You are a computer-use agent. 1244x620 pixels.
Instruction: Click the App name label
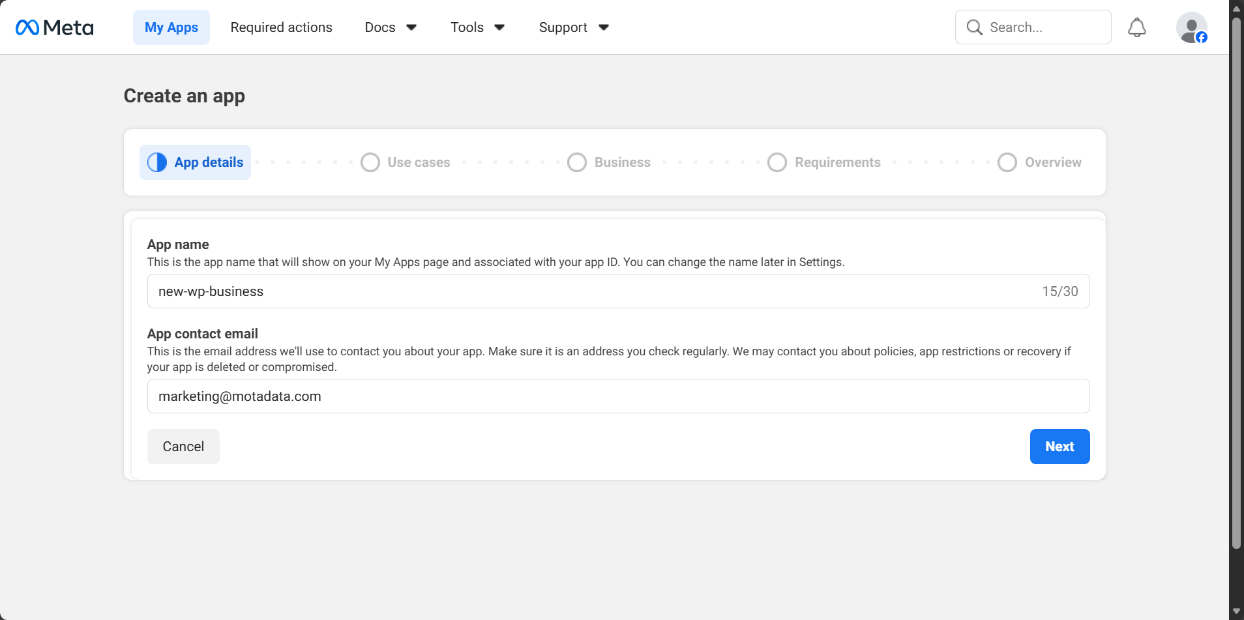click(178, 244)
